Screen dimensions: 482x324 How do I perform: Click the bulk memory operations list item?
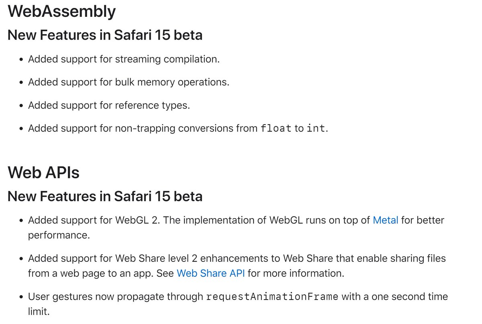click(x=129, y=82)
